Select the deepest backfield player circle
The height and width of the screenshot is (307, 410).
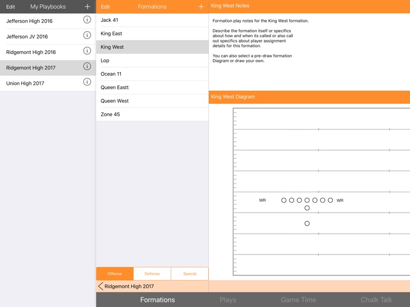pos(307,223)
